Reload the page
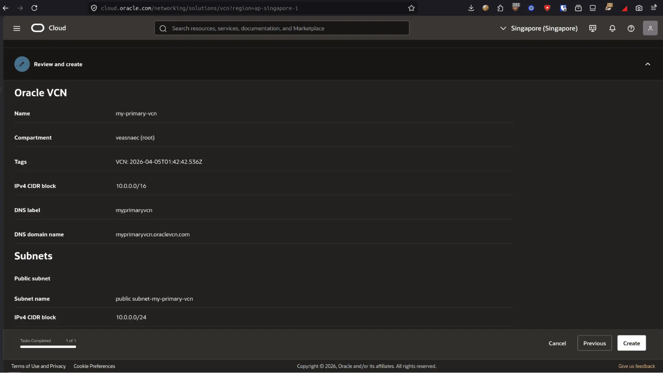The width and height of the screenshot is (663, 373). pyautogui.click(x=34, y=8)
